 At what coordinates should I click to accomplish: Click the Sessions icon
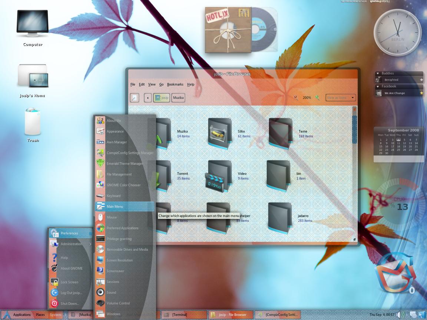click(100, 281)
